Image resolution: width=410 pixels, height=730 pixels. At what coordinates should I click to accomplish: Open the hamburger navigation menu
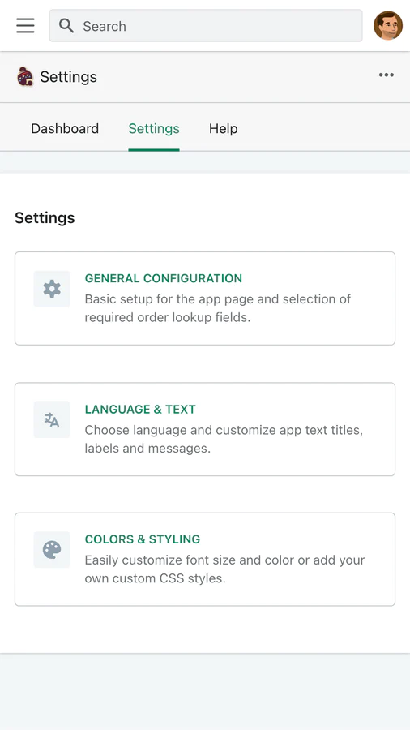point(25,26)
